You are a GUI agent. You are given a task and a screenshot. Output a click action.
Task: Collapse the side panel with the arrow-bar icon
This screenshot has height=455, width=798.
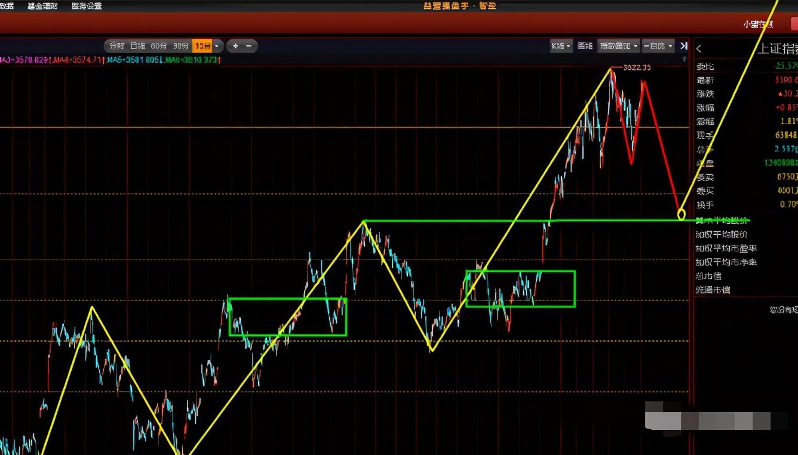pos(684,46)
